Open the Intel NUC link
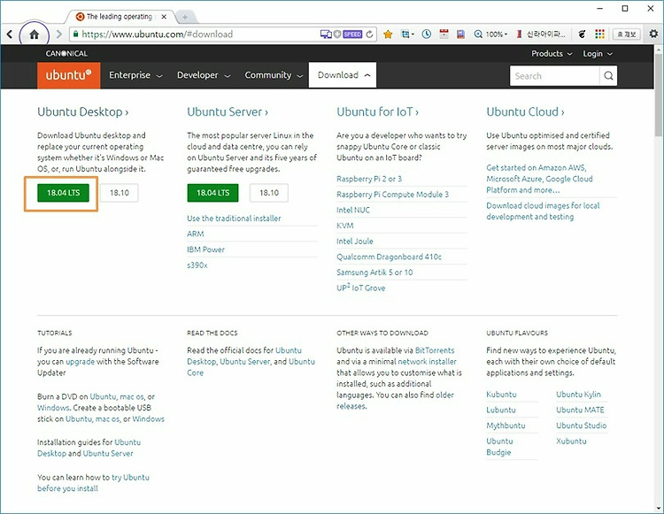Screen dimensions: 664x514 coord(352,211)
